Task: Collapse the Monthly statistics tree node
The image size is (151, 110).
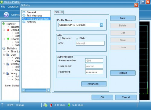Action: pos(4,64)
